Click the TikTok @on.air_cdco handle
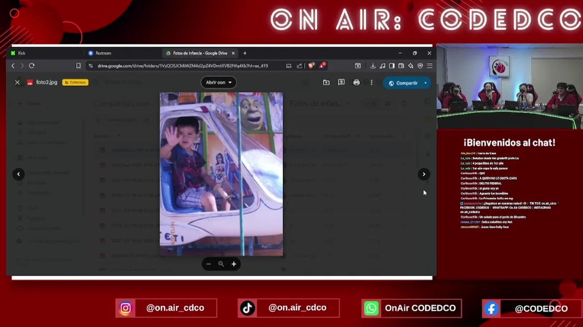 [x=297, y=307]
